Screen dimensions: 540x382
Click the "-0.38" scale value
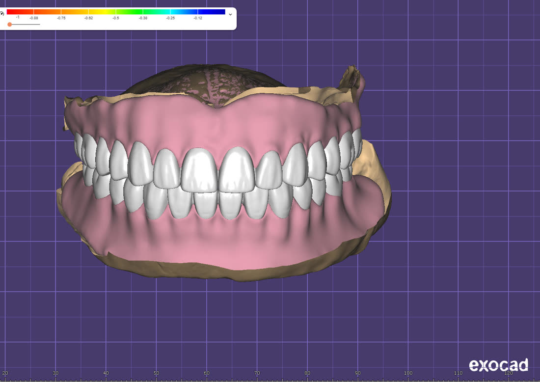point(143,18)
